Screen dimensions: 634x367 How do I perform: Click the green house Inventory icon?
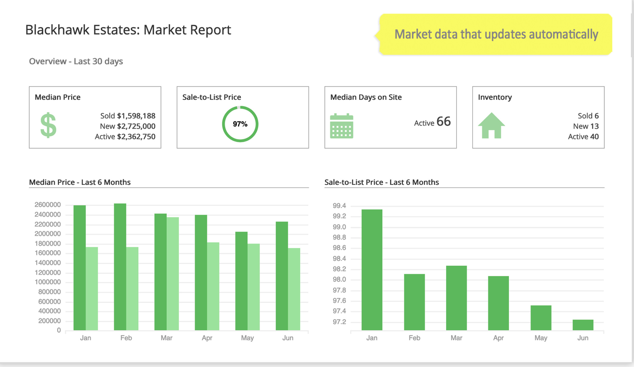(x=491, y=126)
